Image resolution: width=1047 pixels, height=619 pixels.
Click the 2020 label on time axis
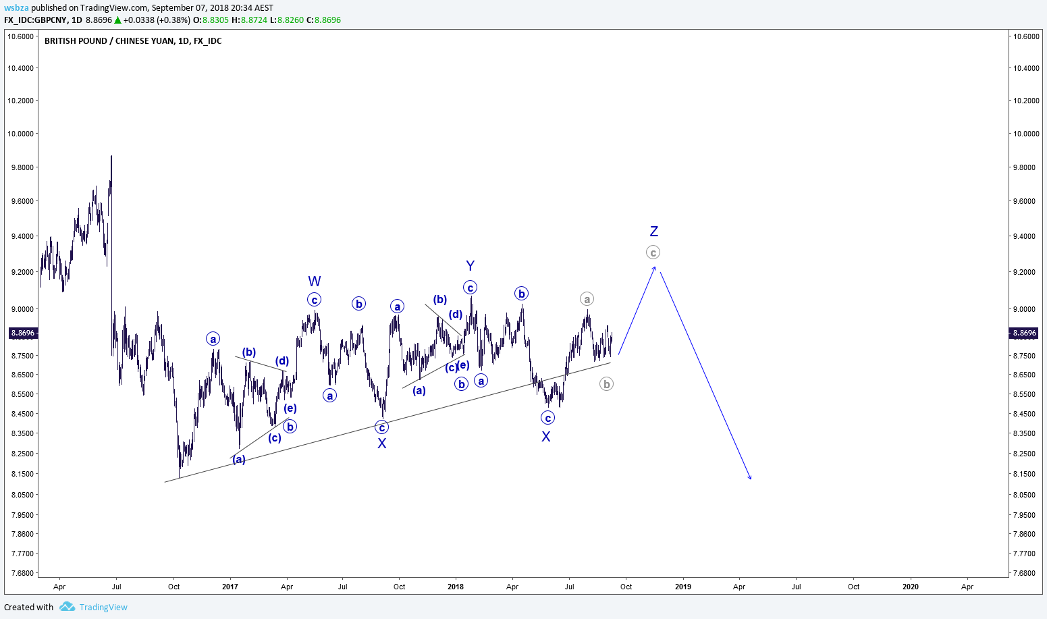(x=911, y=587)
